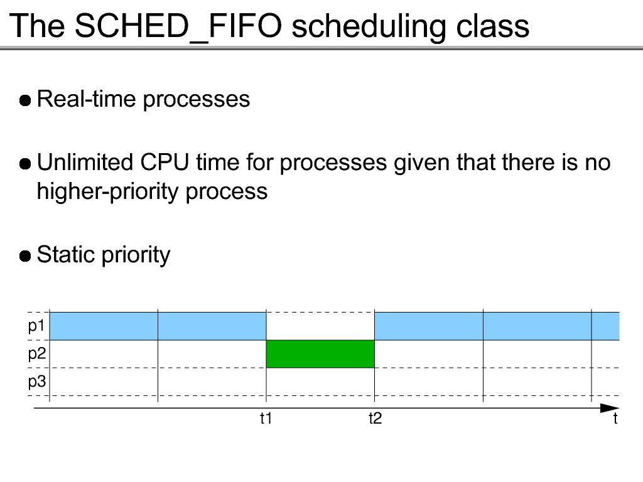Screen dimensions: 643x482
Task: Click the bullet dot before "Real-time processes"
Action: pyautogui.click(x=26, y=101)
